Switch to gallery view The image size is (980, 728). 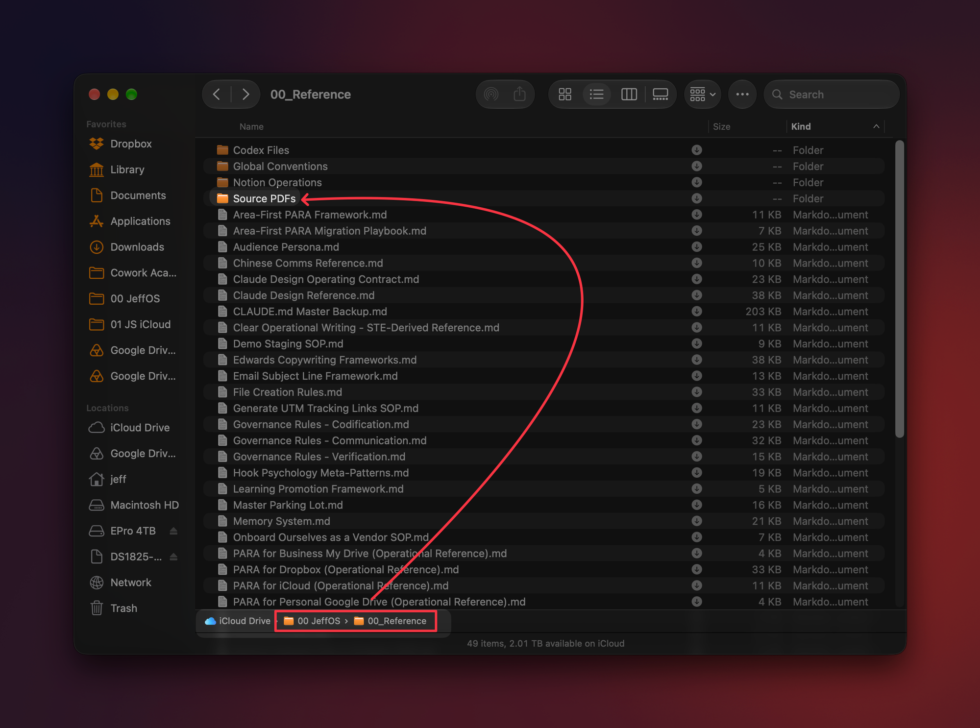(x=661, y=94)
